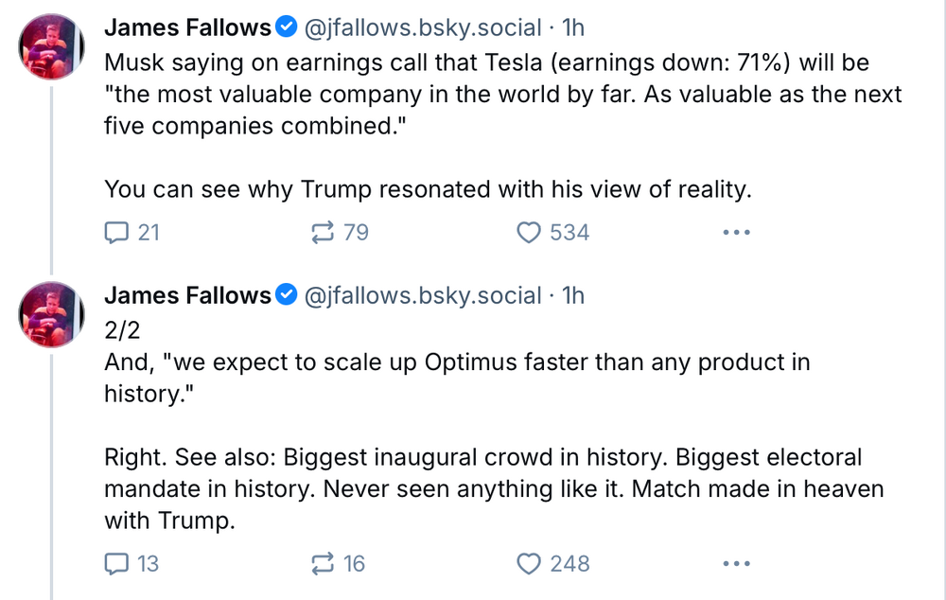Viewport: 946px width, 600px height.
Task: Like the post with 534 likes
Action: pos(530,232)
